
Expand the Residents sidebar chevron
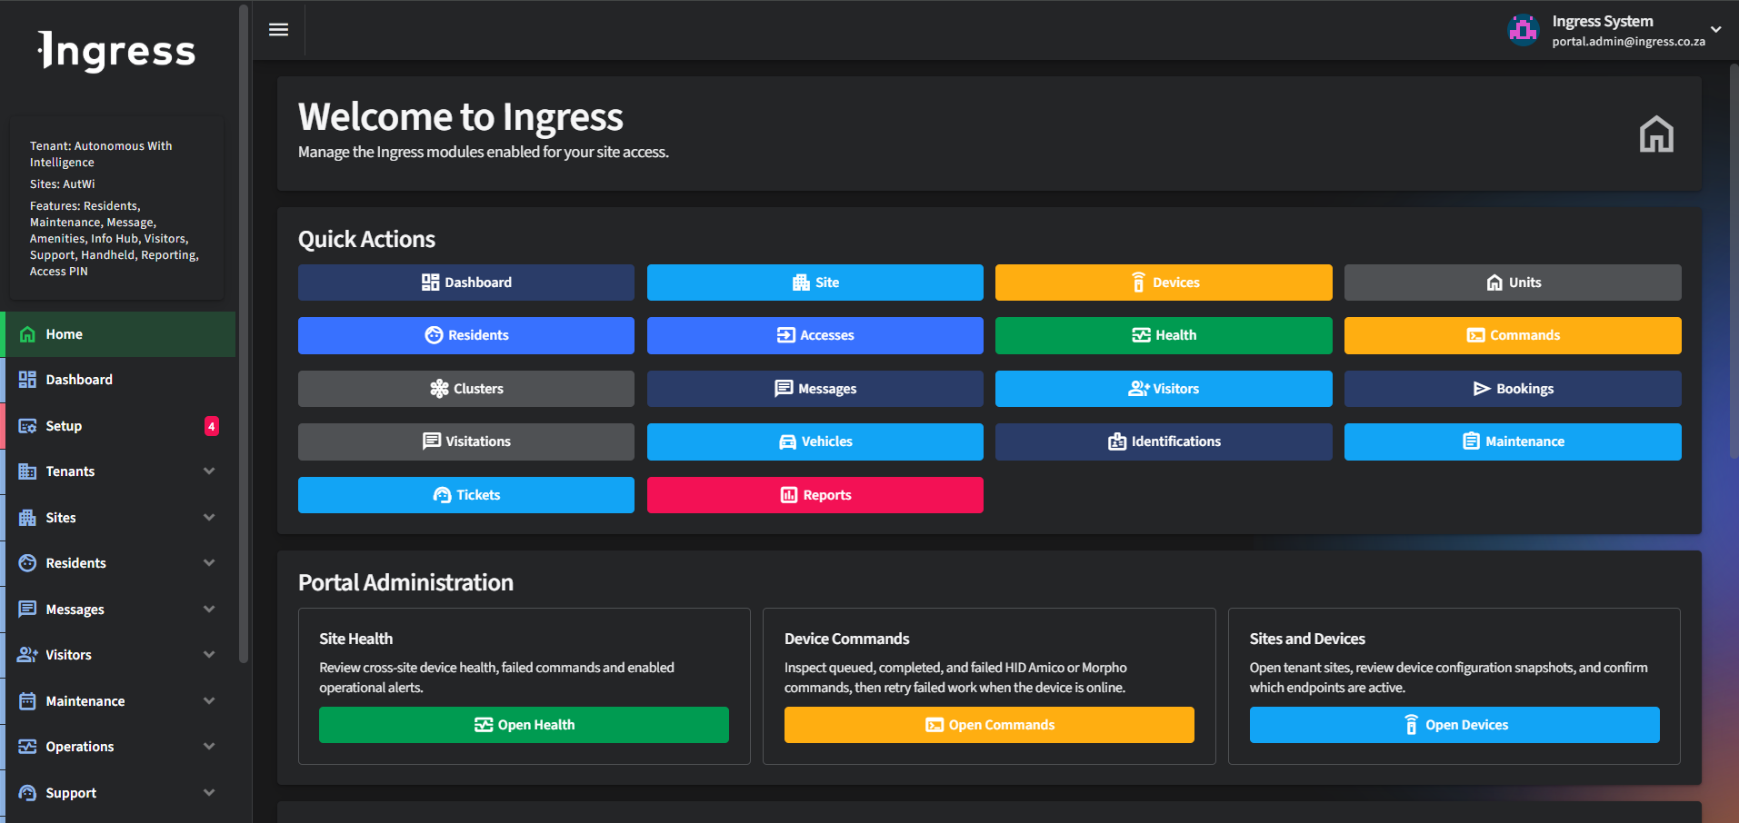tap(209, 563)
